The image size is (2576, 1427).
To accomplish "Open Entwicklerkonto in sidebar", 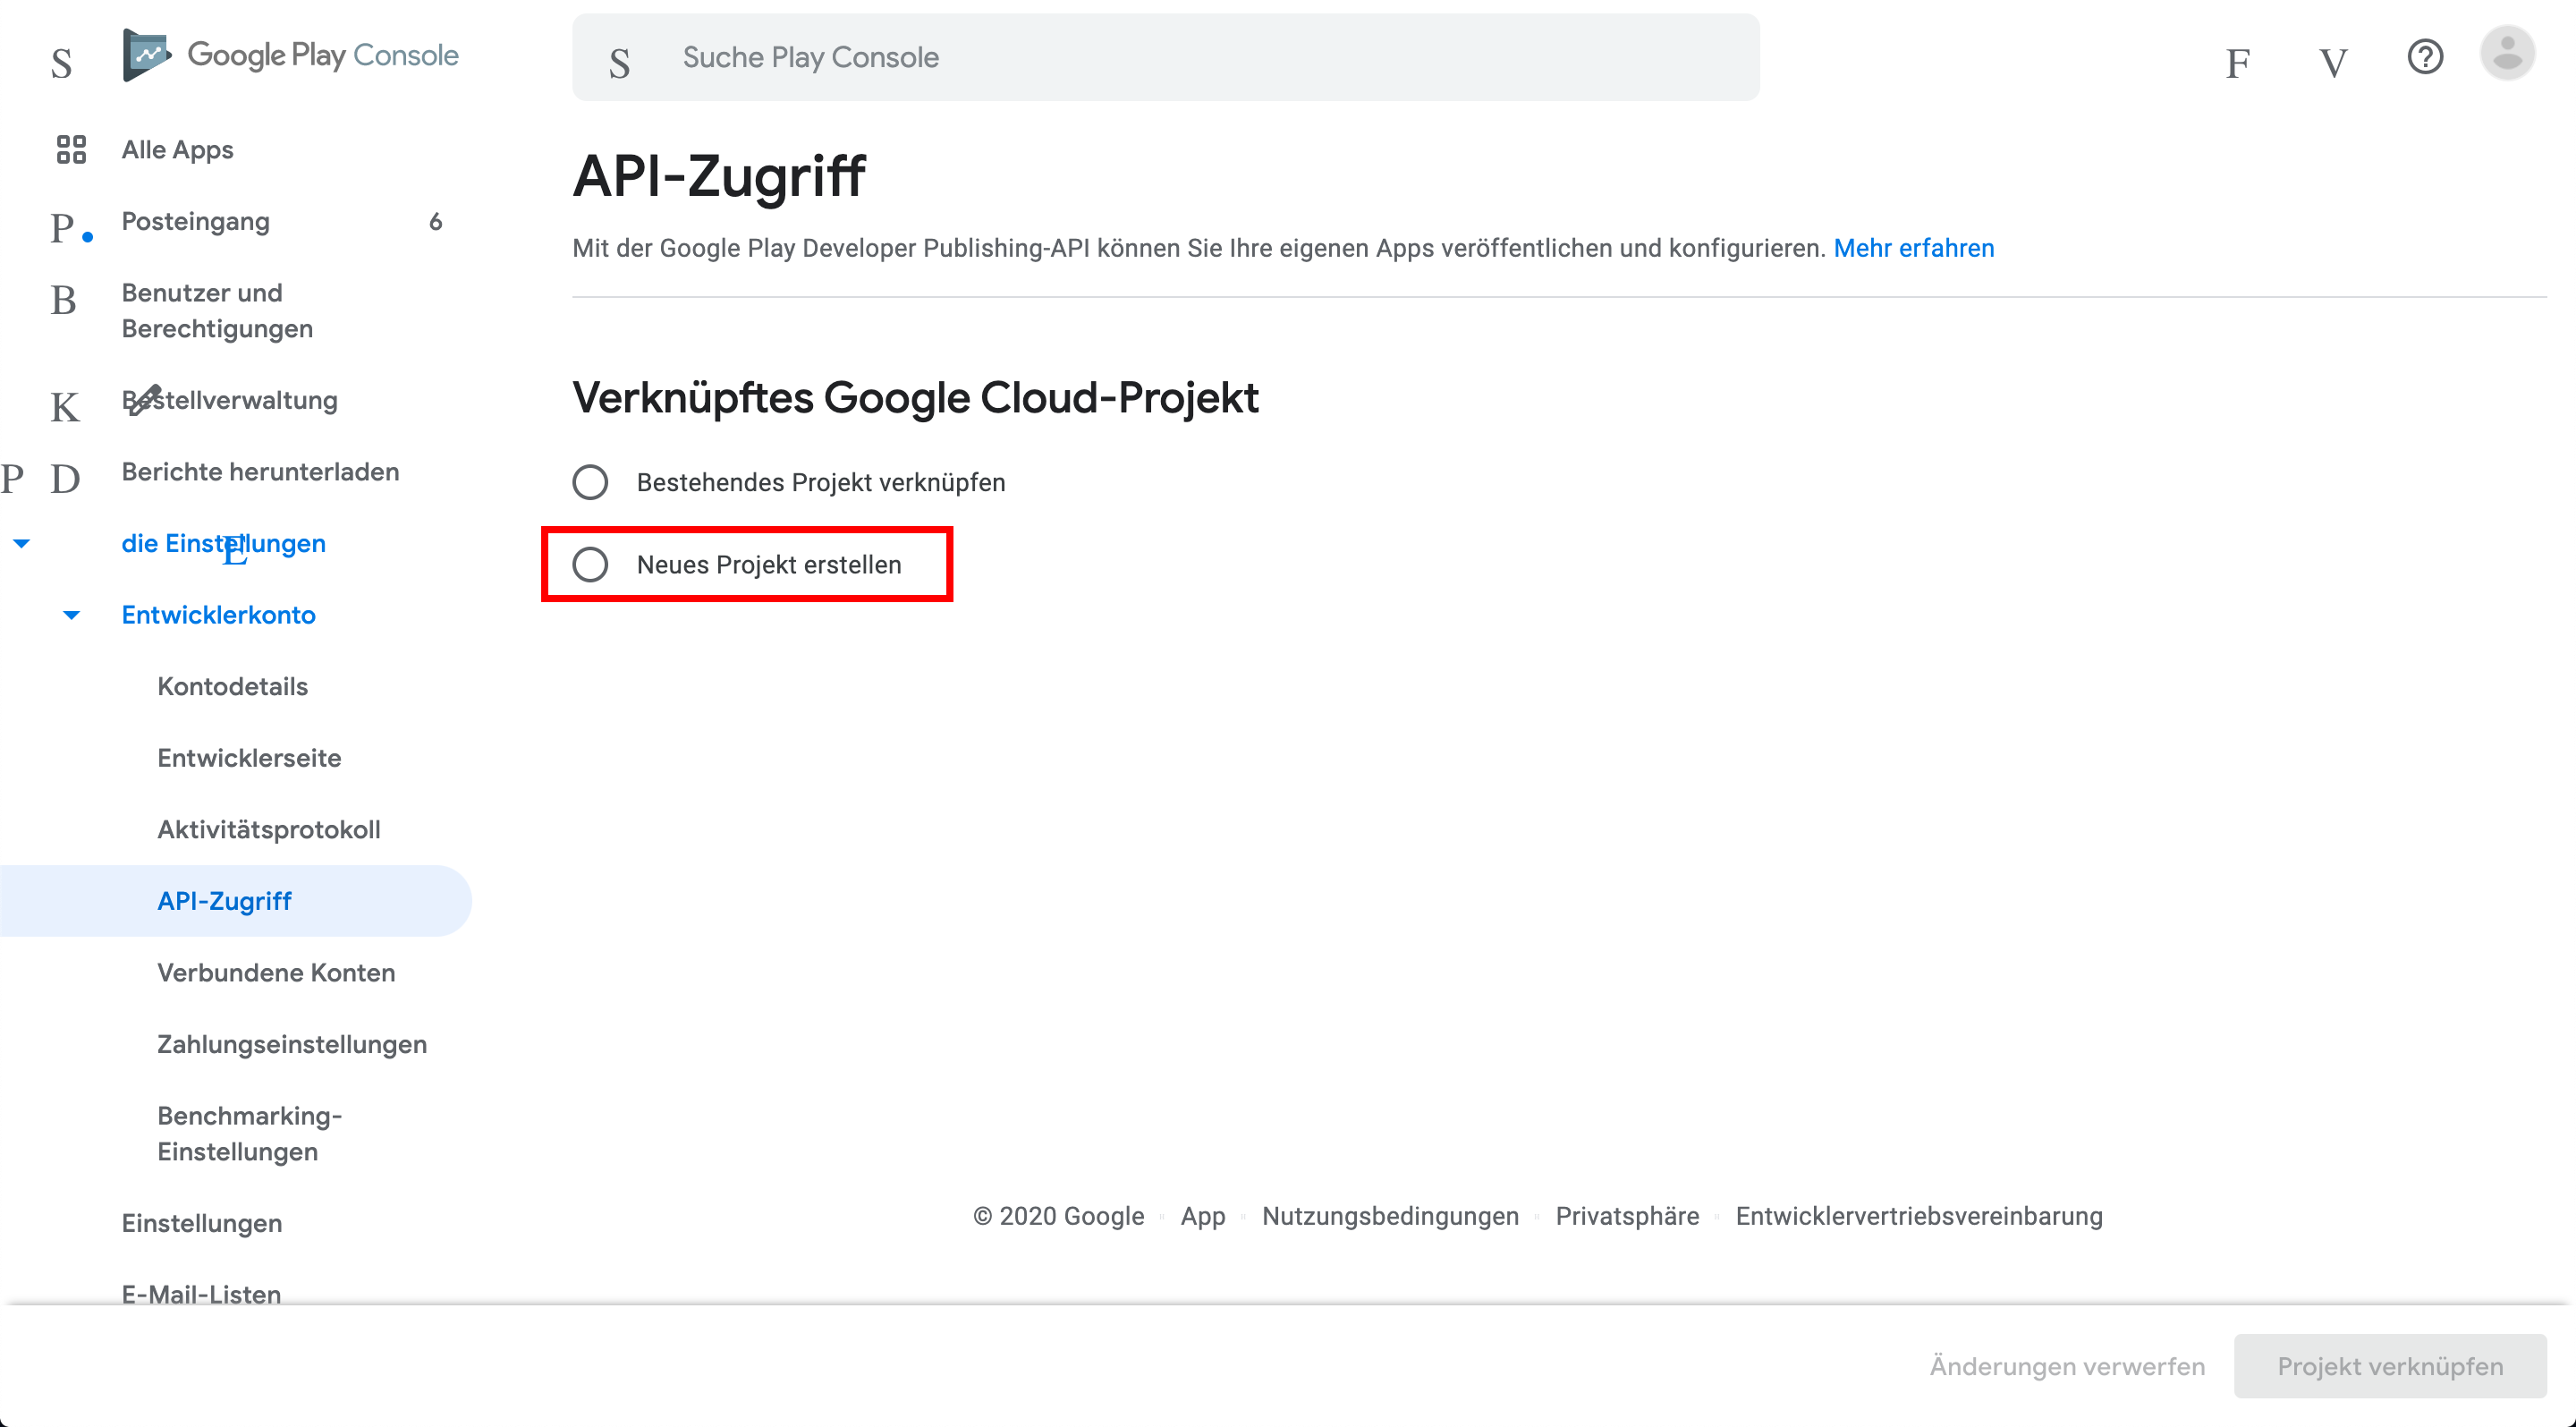I will click(x=218, y=615).
